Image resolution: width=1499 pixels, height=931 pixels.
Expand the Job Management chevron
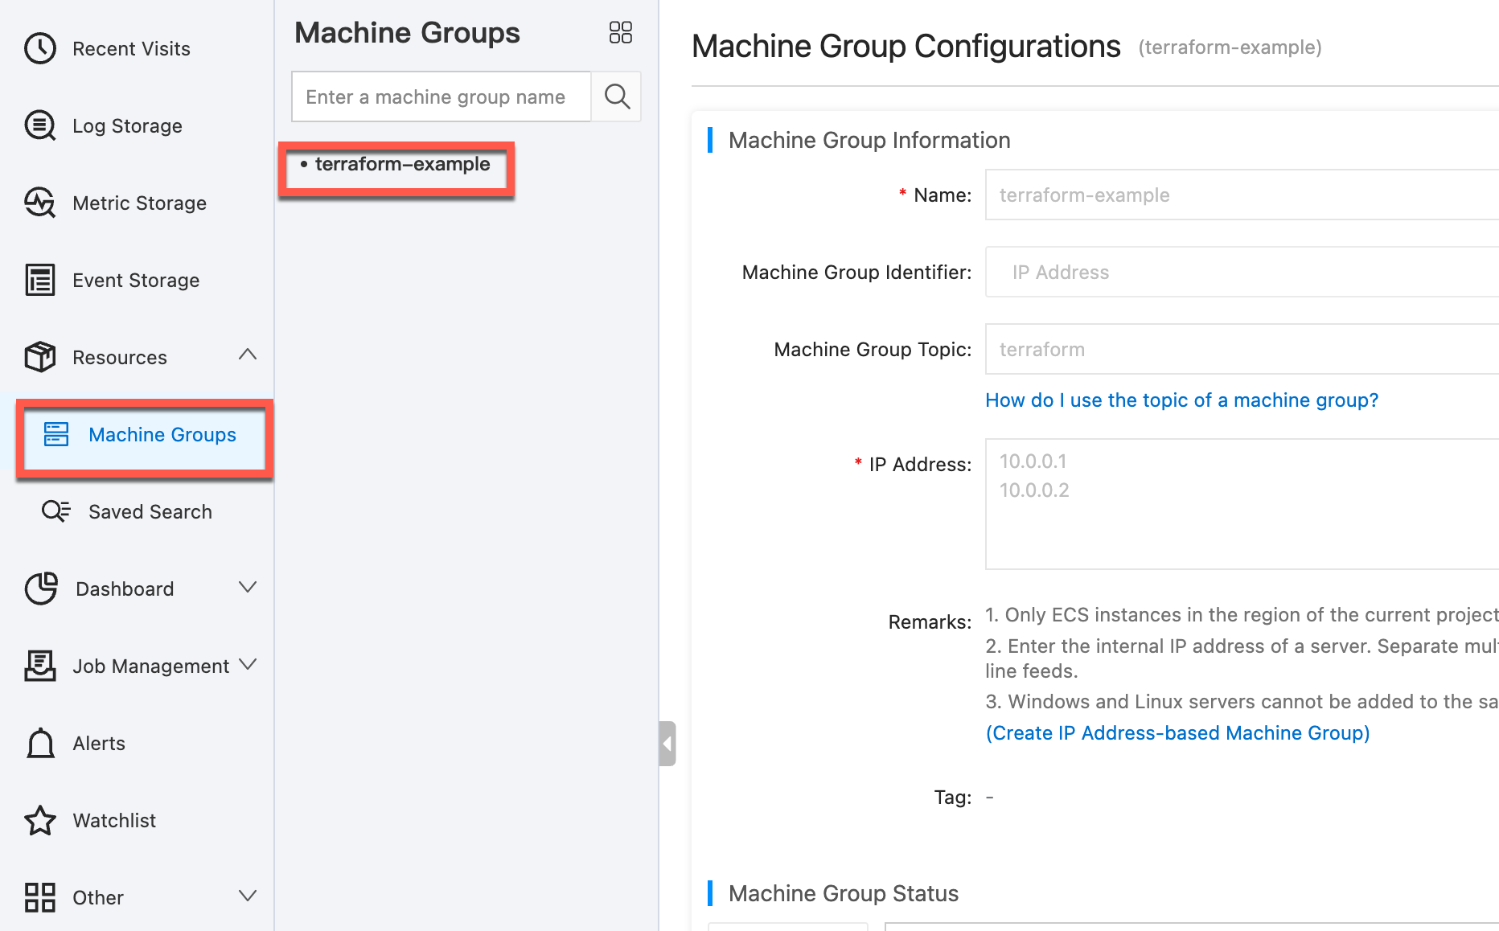pyautogui.click(x=248, y=664)
